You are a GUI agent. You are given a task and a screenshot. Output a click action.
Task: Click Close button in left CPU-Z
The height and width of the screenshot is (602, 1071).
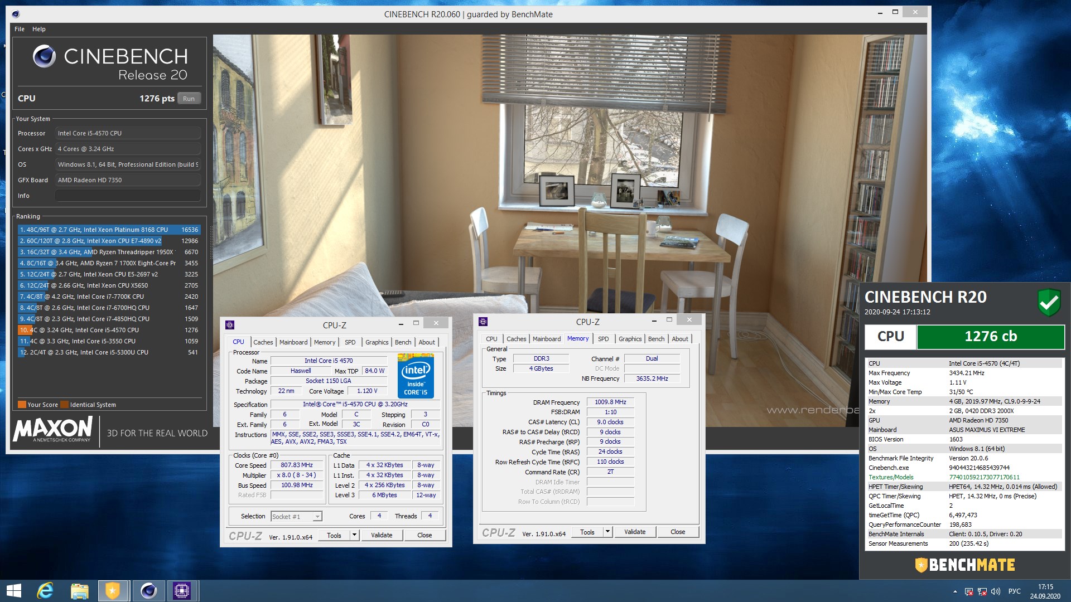pyautogui.click(x=424, y=535)
